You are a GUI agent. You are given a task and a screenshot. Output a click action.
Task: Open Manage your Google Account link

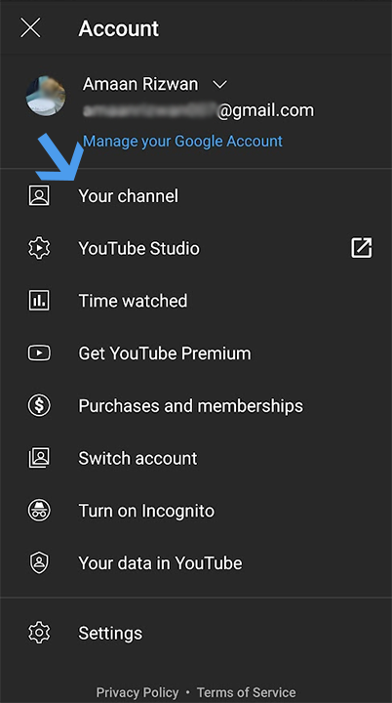tap(182, 142)
